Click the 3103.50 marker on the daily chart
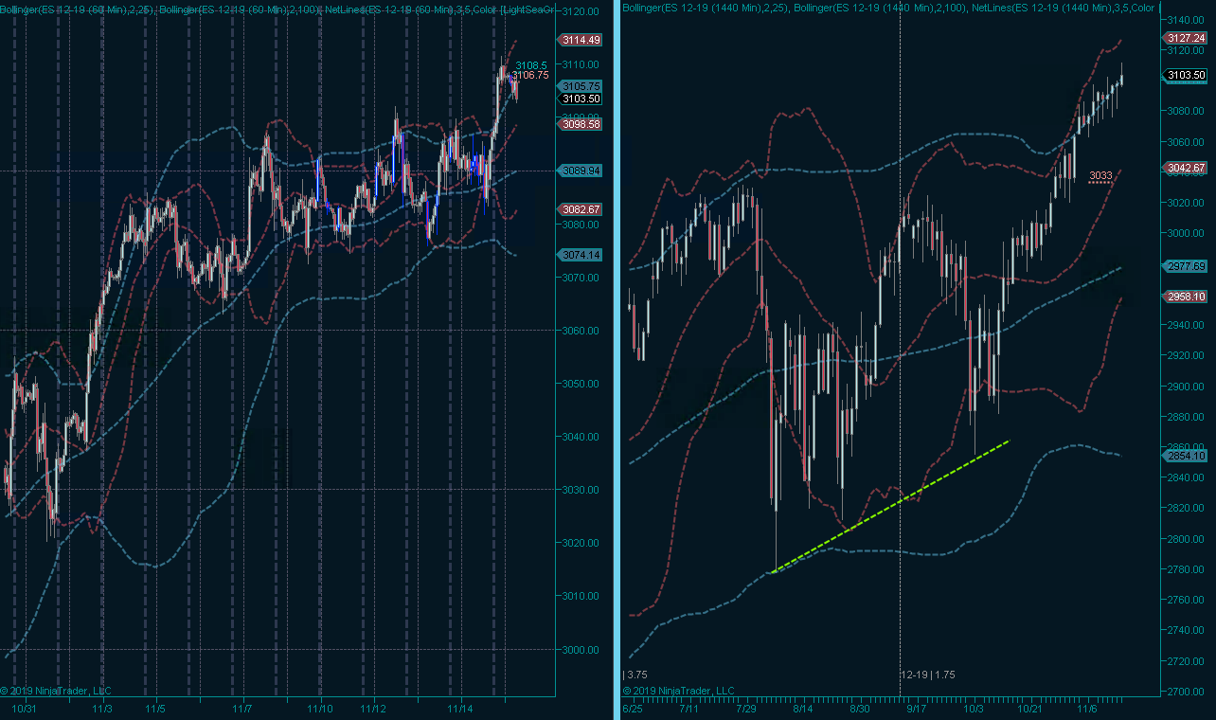The height and width of the screenshot is (720, 1216). tap(1186, 75)
